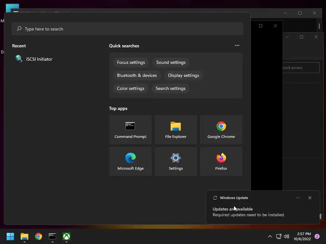Open network status tray icon
This screenshot has width=326, height=244.
pos(279,236)
